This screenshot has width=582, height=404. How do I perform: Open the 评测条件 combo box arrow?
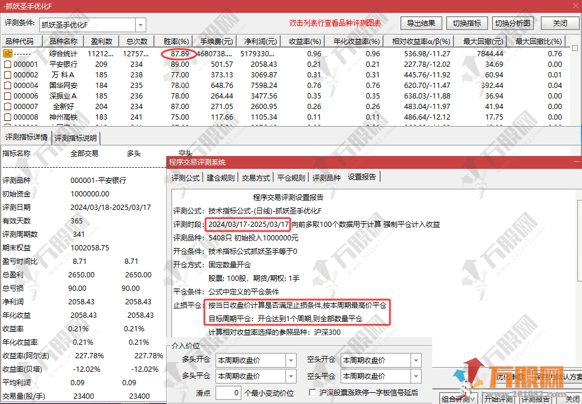[141, 25]
